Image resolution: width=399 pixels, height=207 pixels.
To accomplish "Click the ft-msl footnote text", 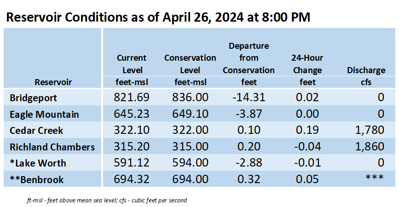I will 107,201.
